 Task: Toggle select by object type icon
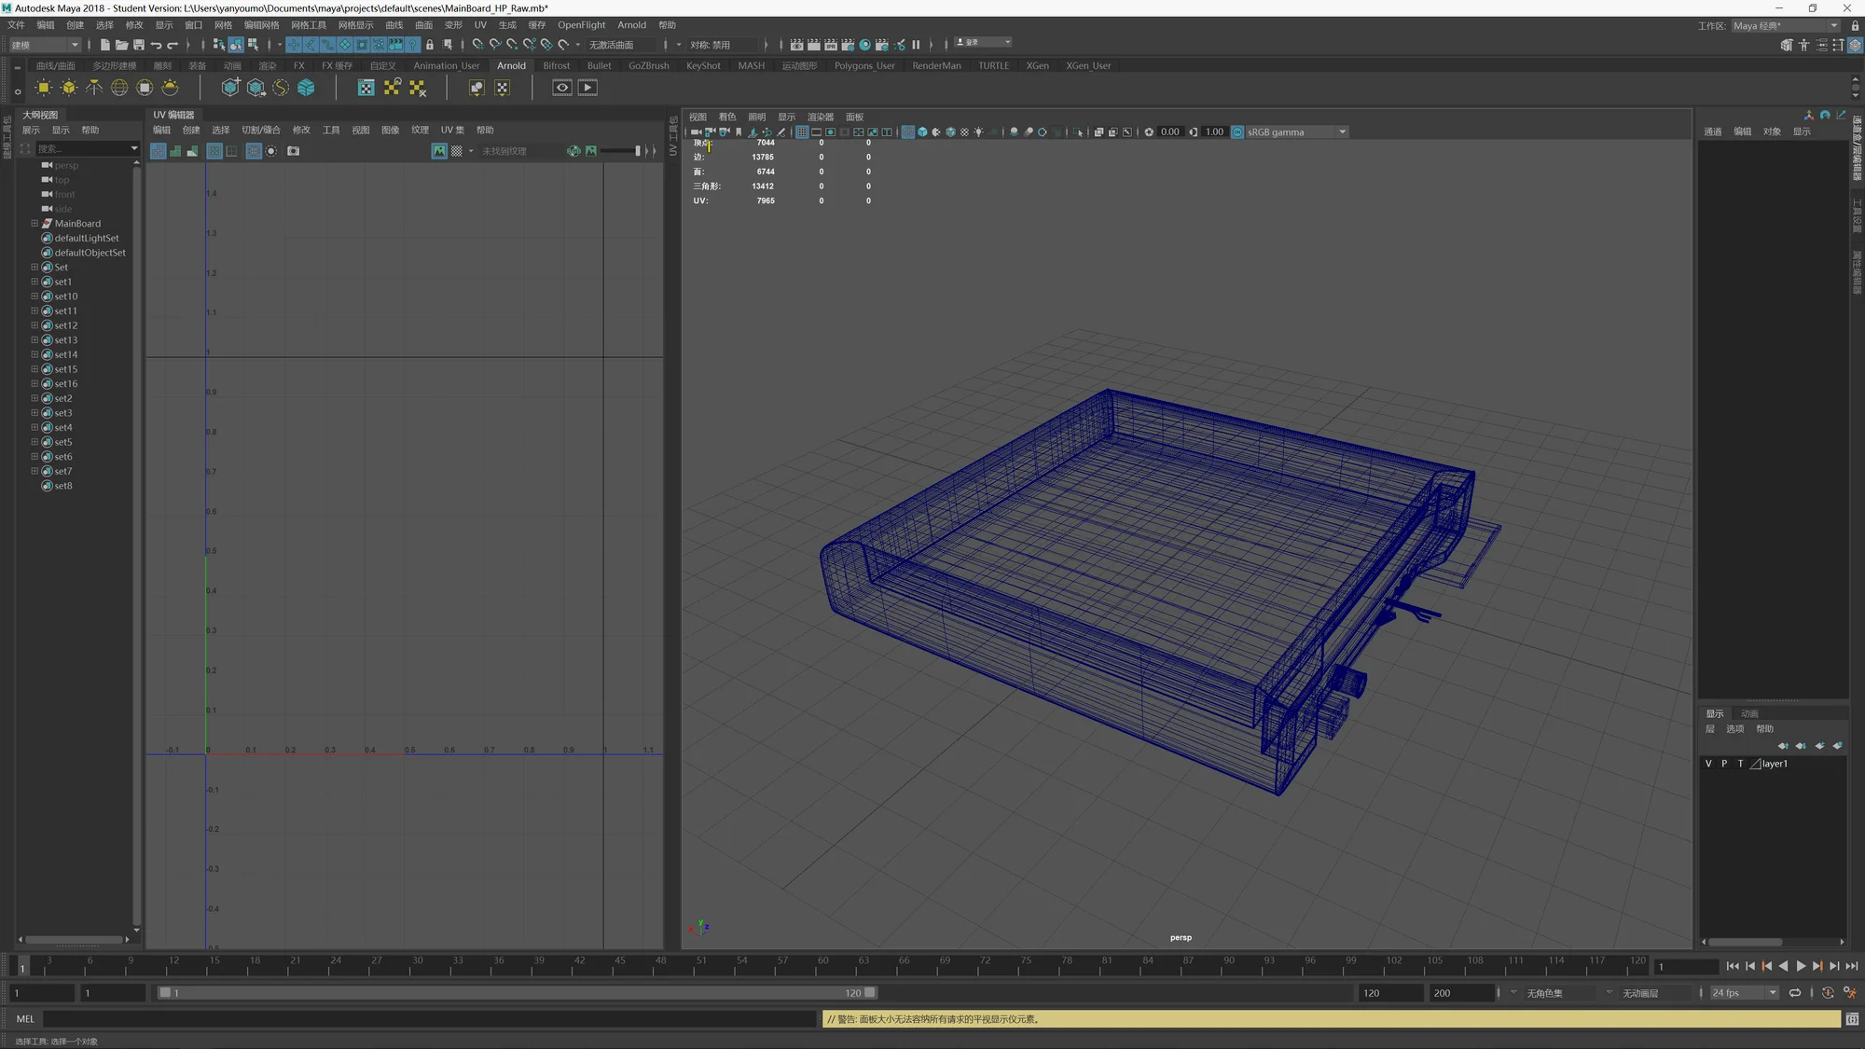coord(235,45)
